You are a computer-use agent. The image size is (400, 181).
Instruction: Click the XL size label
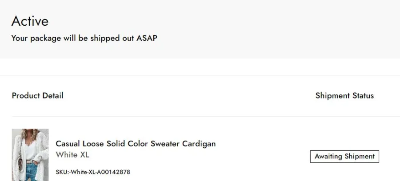point(85,154)
